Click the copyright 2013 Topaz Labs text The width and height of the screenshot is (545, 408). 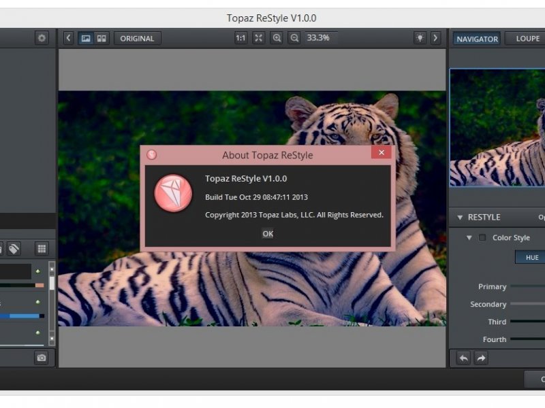tap(294, 215)
